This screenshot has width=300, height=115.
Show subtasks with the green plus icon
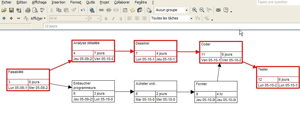coord(11,18)
